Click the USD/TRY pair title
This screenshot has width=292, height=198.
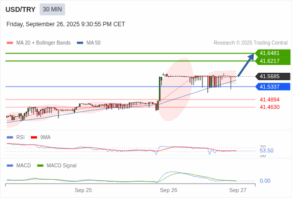pos(20,9)
